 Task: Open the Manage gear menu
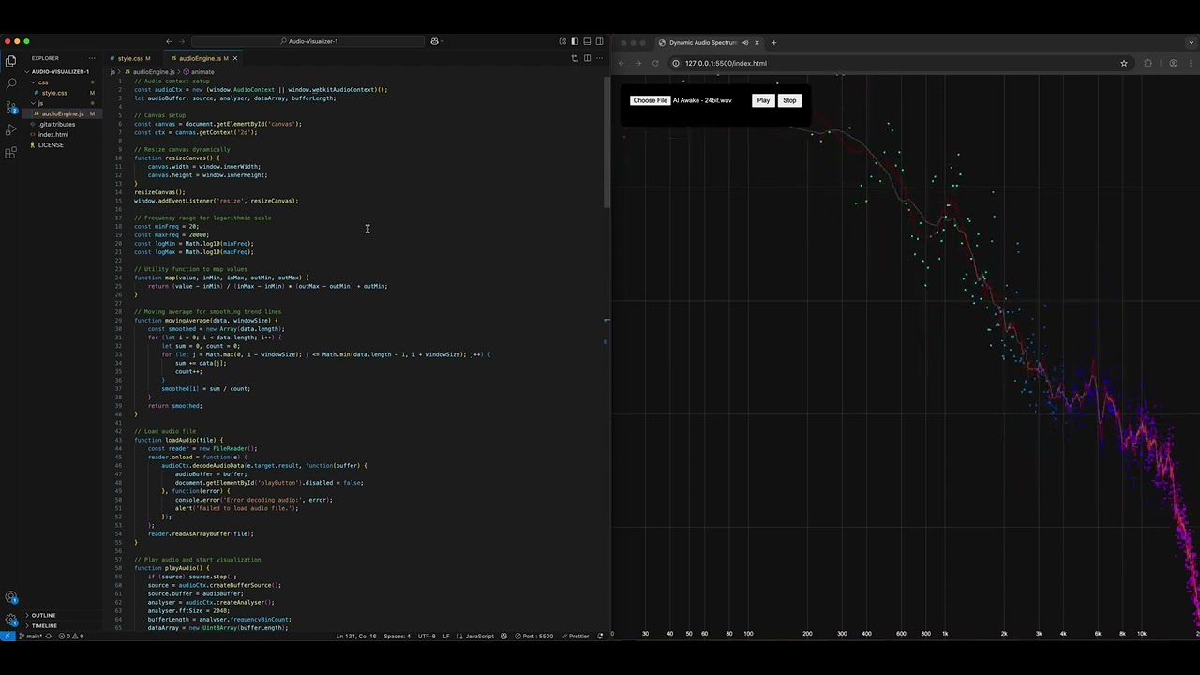(11, 620)
